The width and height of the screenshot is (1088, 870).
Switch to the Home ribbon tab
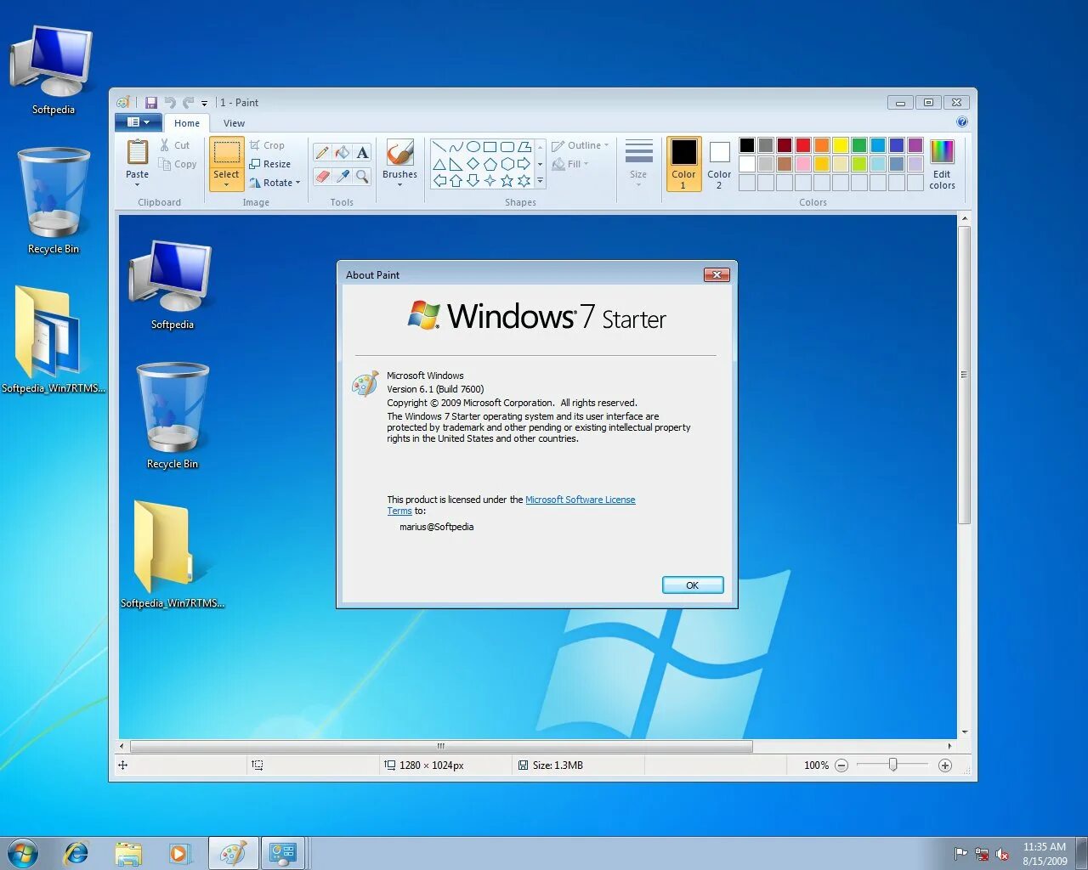[x=187, y=123]
